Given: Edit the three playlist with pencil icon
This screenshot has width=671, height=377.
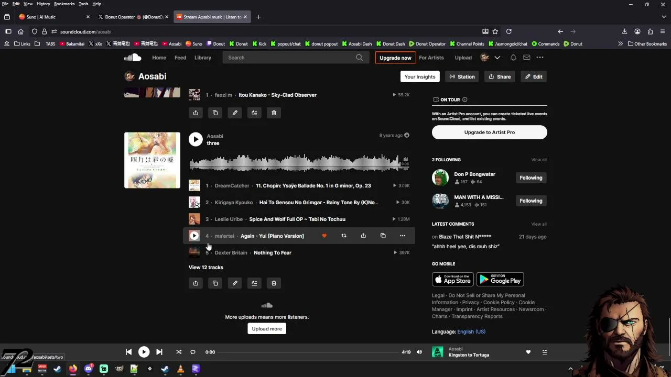Looking at the screenshot, I should click(235, 283).
